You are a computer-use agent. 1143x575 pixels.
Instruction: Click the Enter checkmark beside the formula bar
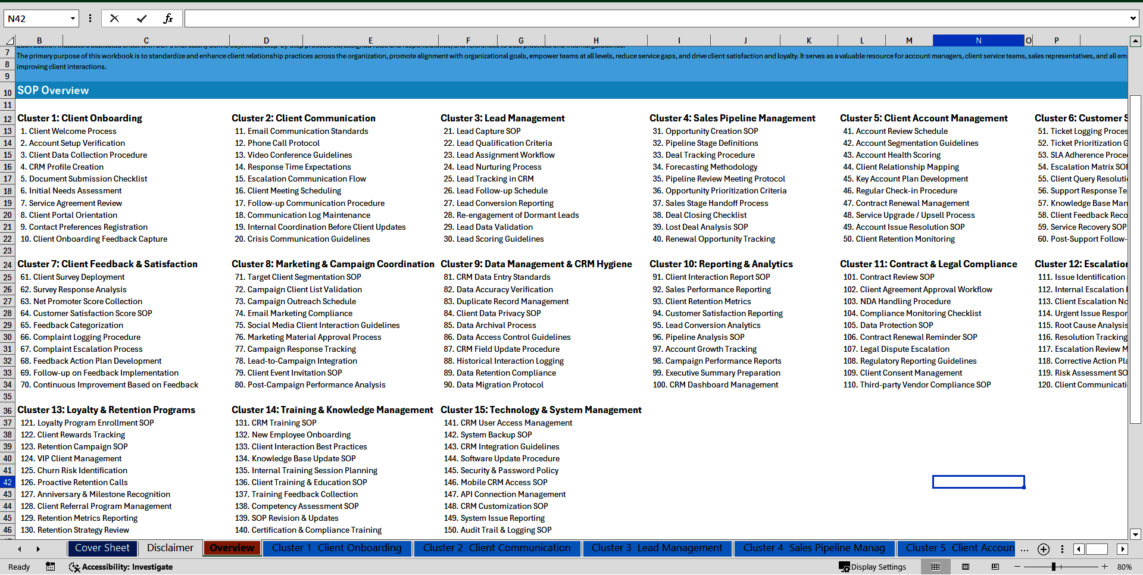pos(141,18)
